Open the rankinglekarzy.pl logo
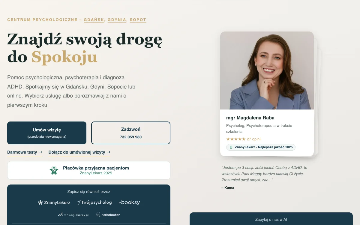Image resolution: width=360 pixels, height=225 pixels. click(73, 214)
